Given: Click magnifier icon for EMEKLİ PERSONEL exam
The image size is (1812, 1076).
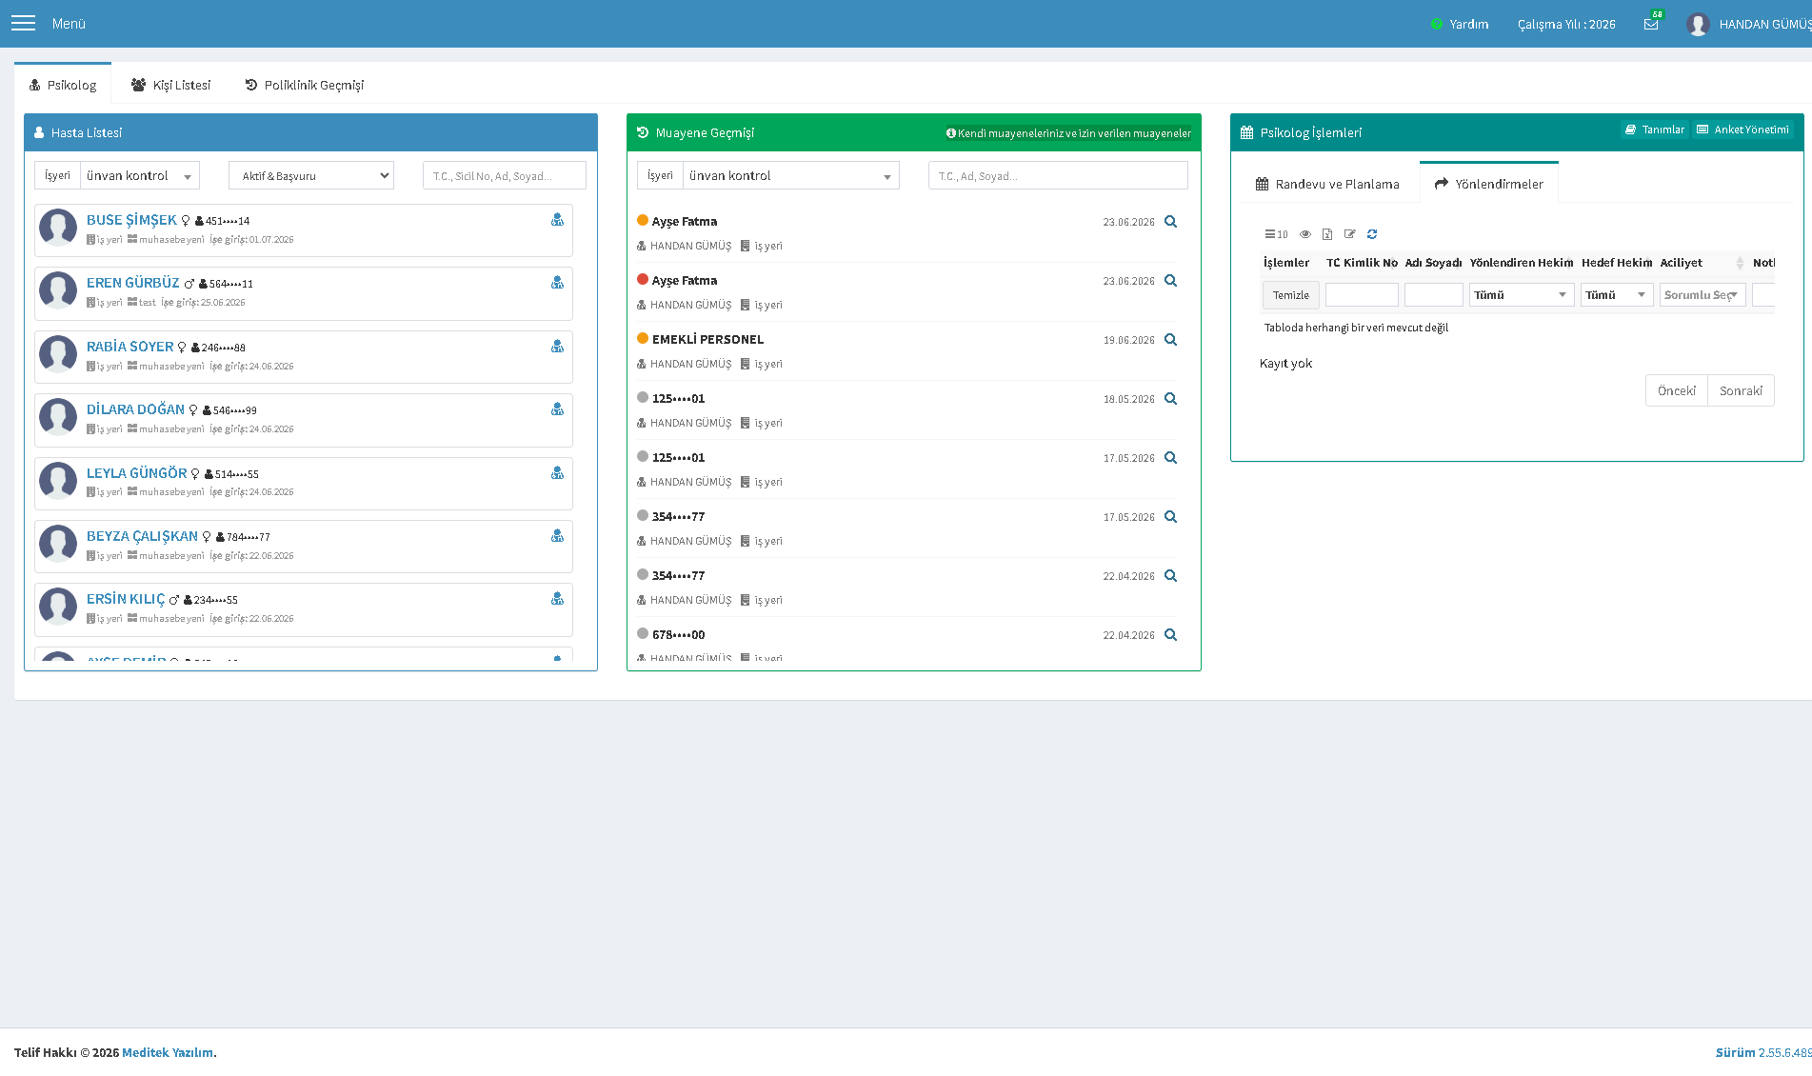Looking at the screenshot, I should click(1171, 340).
